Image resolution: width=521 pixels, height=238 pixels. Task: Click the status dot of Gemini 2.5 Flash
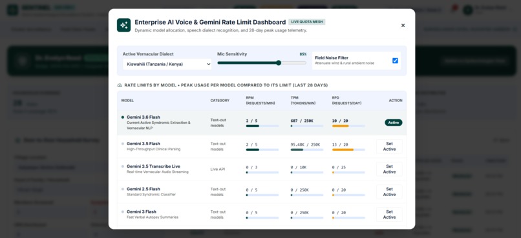point(123,189)
